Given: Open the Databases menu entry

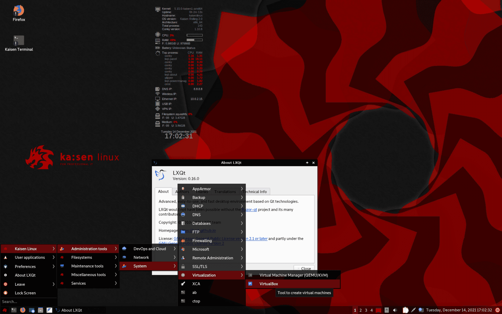Looking at the screenshot, I should [212, 223].
